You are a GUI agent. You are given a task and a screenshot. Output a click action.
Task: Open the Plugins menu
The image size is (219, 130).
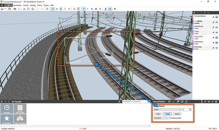click(x=46, y=5)
